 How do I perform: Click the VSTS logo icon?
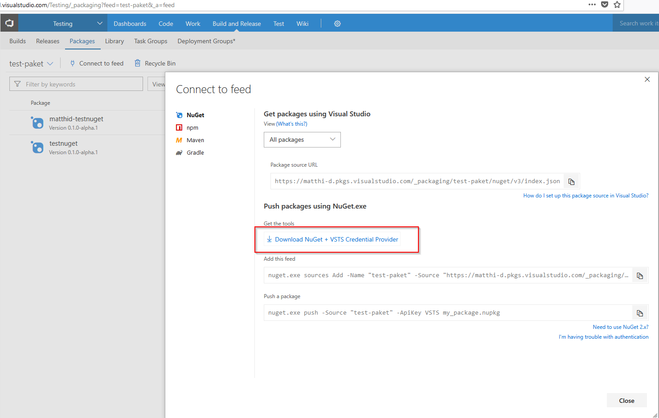pos(9,23)
